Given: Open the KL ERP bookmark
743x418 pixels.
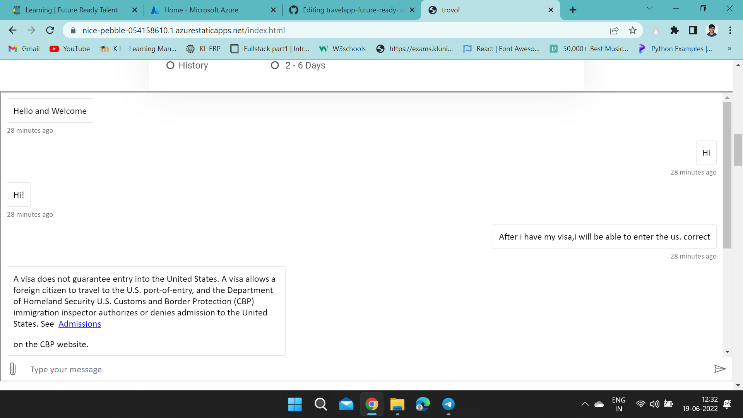Looking at the screenshot, I should pos(204,49).
